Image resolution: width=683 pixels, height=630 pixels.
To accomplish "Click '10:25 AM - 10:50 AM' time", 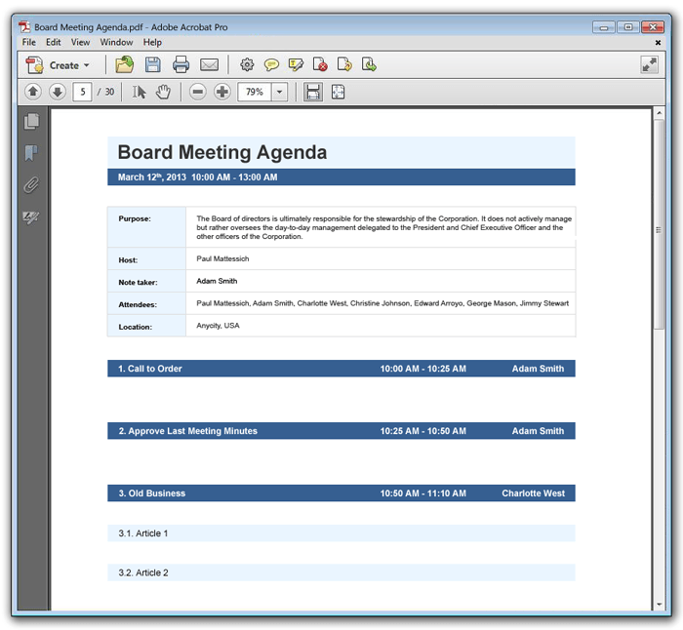I will click(x=422, y=431).
